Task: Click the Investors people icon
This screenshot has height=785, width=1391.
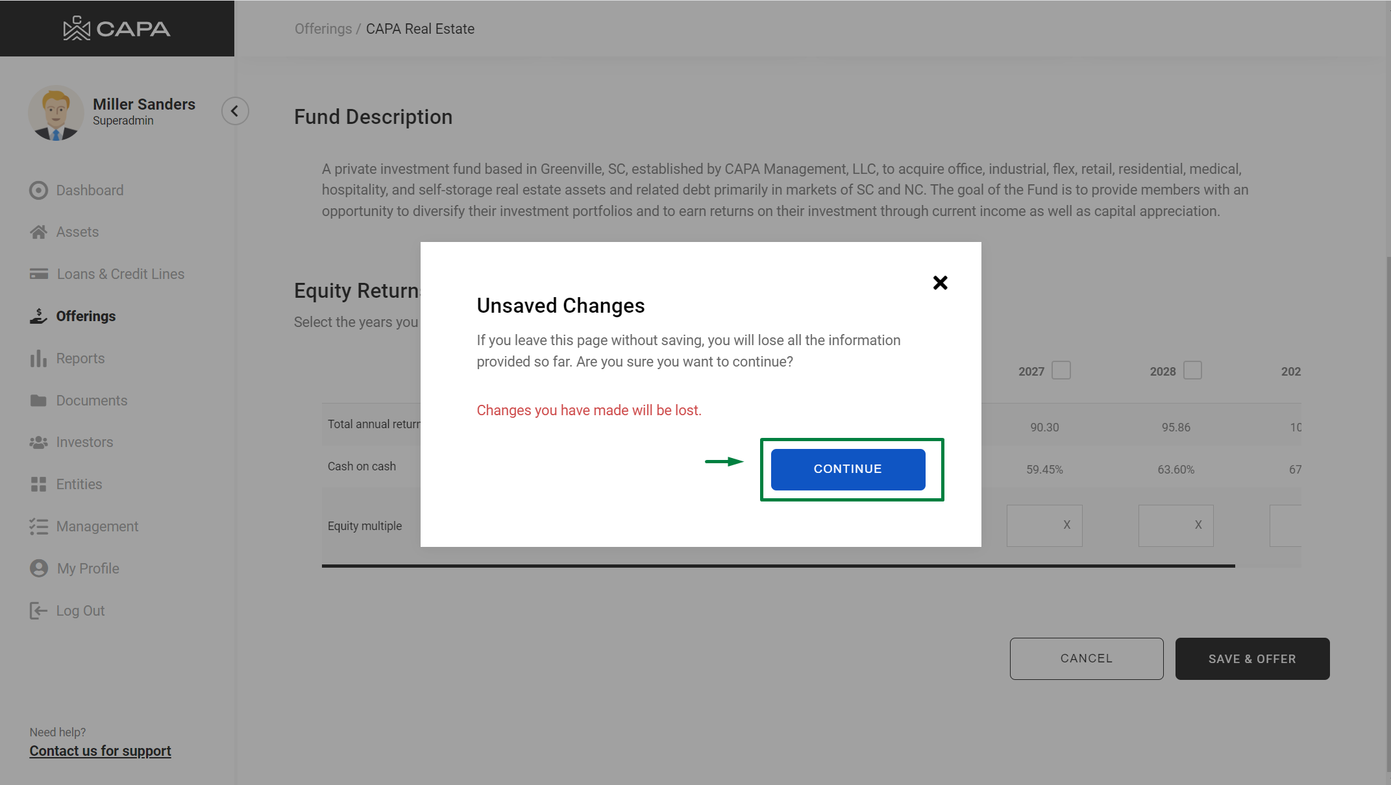Action: [38, 442]
